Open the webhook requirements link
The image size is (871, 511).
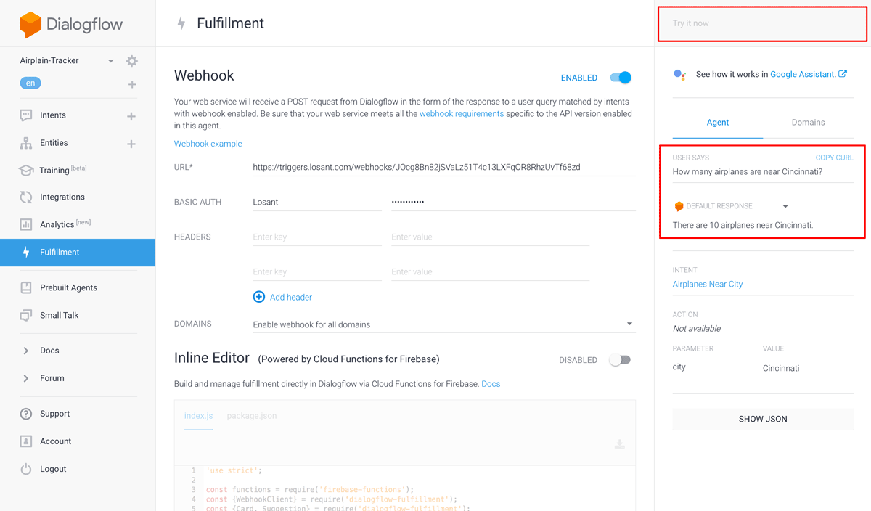[x=462, y=113]
